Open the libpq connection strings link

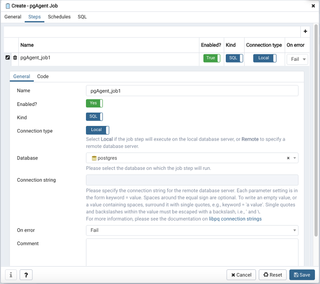pyautogui.click(x=235, y=219)
